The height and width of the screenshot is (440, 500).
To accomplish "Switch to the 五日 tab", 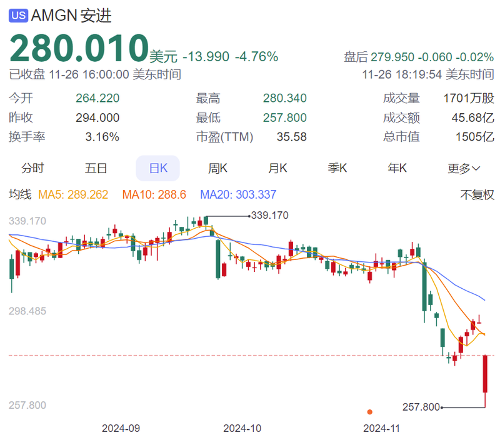I will point(96,168).
